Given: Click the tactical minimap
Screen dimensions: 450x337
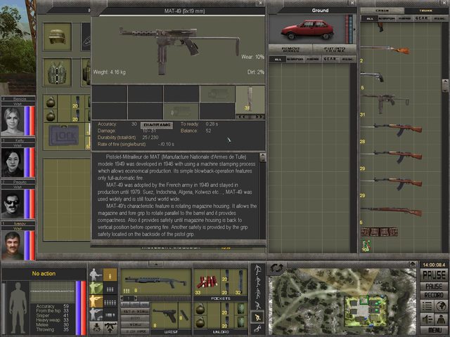Looking at the screenshot, I should coord(342,301).
